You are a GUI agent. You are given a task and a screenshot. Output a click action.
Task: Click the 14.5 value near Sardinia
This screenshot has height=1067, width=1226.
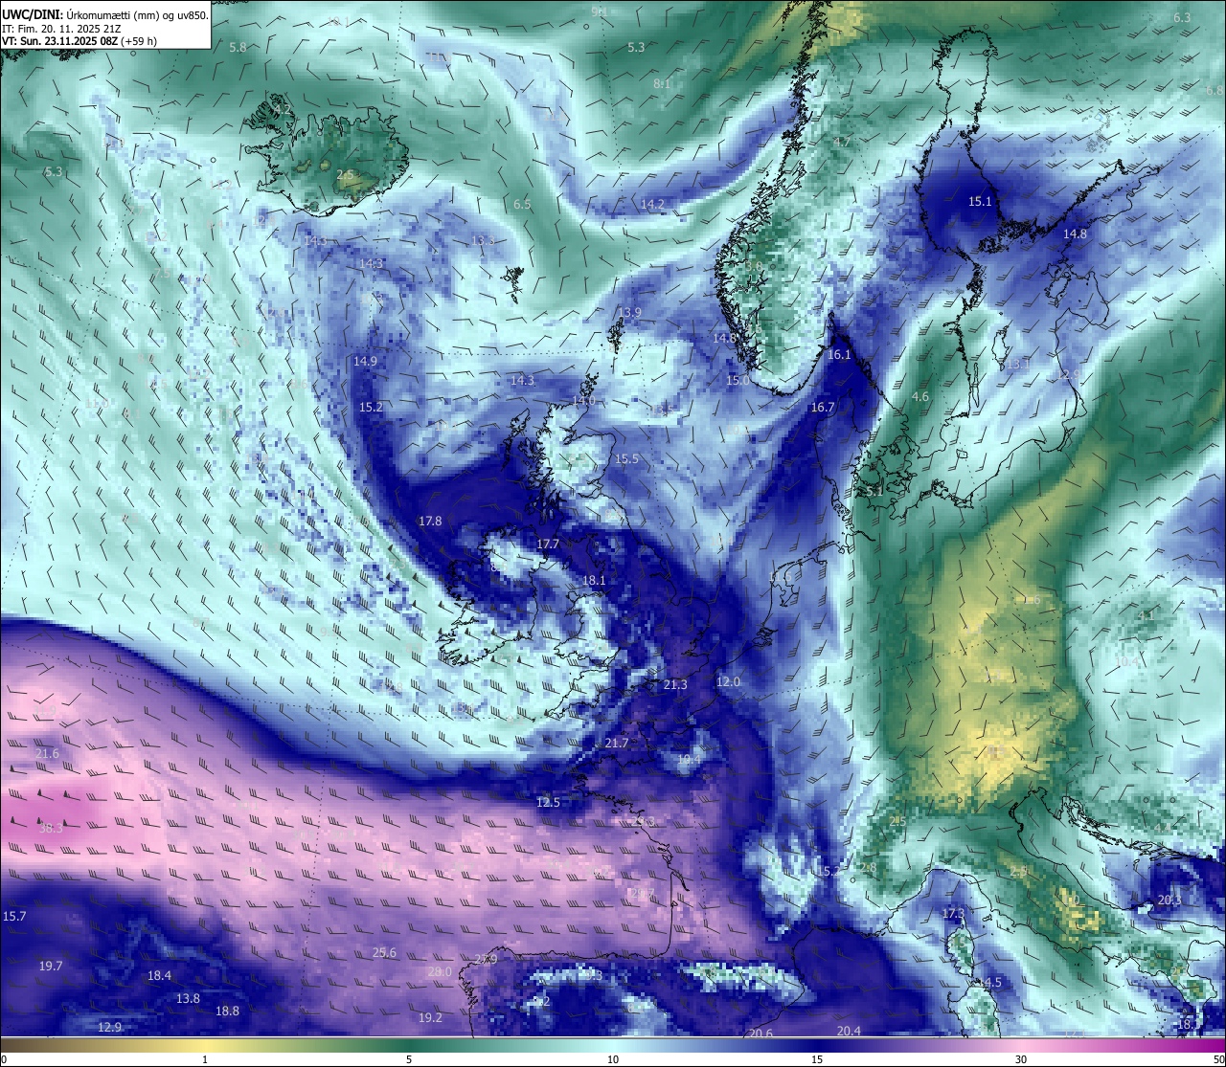(989, 983)
